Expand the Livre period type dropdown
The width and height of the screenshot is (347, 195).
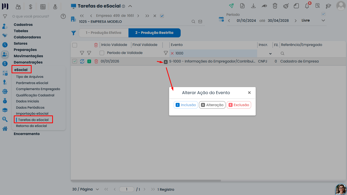coord(323,21)
